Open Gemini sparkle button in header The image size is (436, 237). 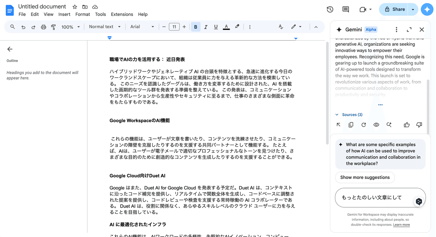point(427,9)
